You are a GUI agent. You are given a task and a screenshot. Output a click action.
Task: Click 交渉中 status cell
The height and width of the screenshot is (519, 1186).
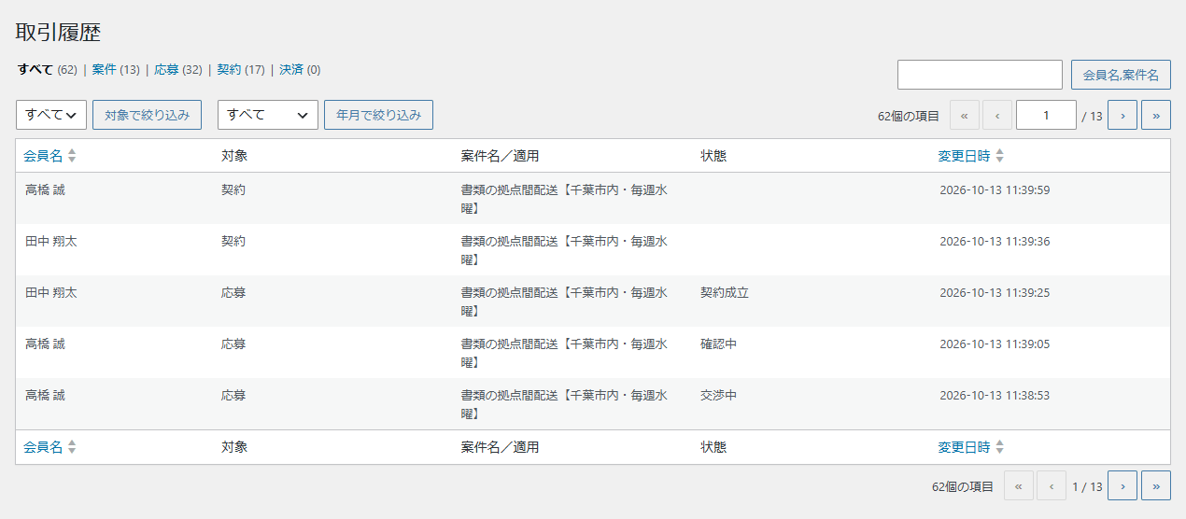(x=718, y=395)
